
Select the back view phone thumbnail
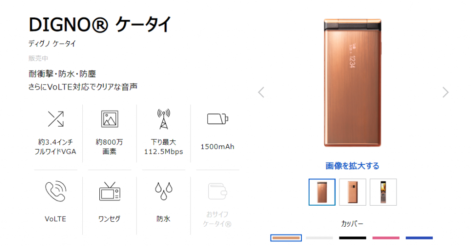point(353,192)
